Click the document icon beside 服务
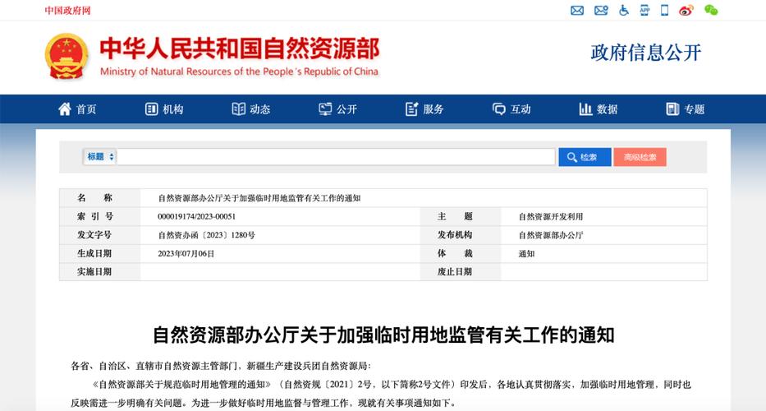The width and height of the screenshot is (766, 411). point(412,109)
